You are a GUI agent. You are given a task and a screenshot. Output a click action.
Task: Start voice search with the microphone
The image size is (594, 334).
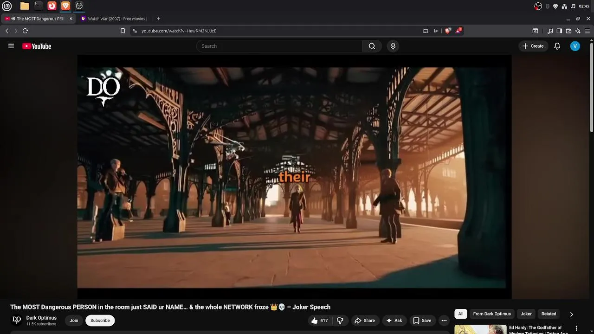point(393,46)
